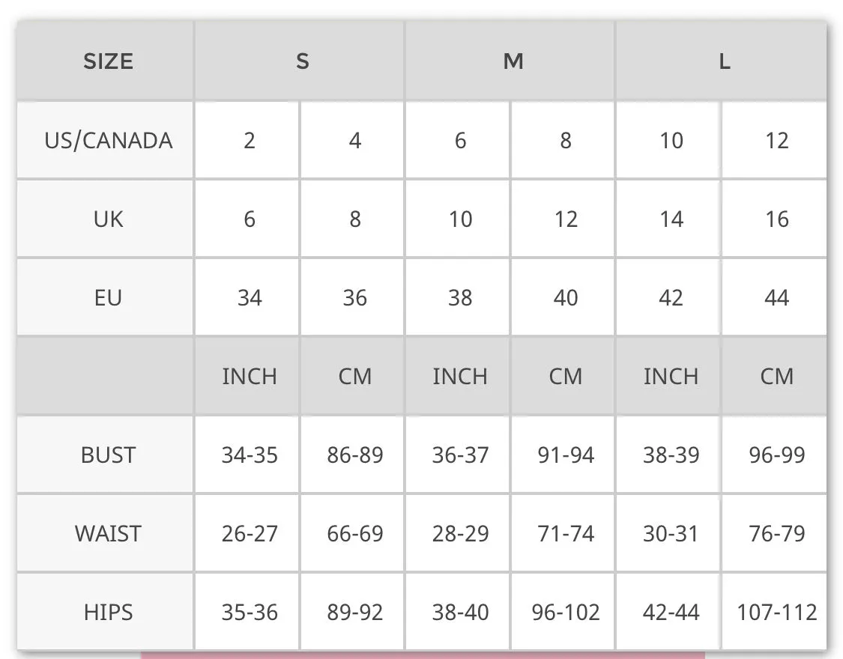The image size is (843, 659).
Task: Click the SIZE header cell
Action: pyautogui.click(x=106, y=61)
